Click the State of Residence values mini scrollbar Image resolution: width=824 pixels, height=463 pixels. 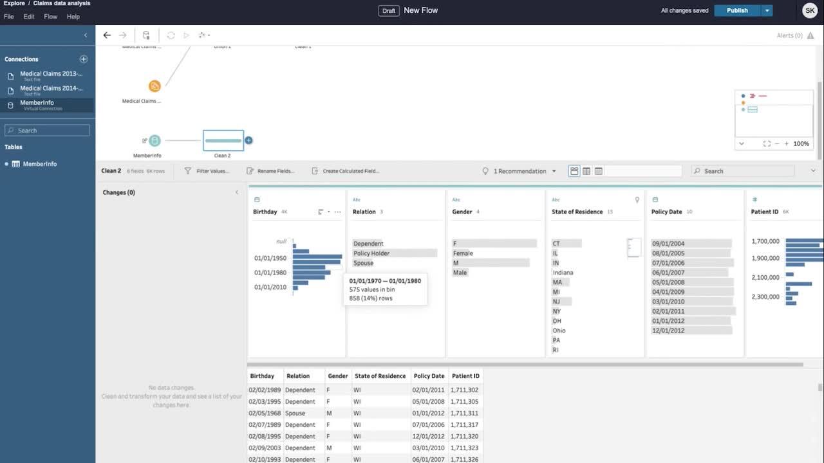(x=634, y=248)
